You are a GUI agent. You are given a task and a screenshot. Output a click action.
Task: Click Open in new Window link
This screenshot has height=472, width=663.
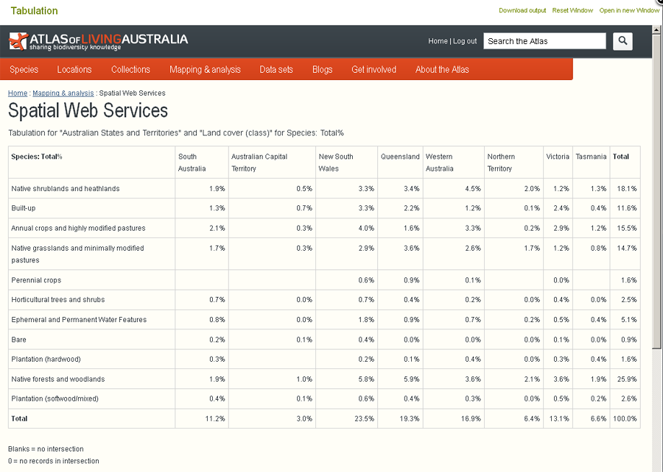[629, 10]
